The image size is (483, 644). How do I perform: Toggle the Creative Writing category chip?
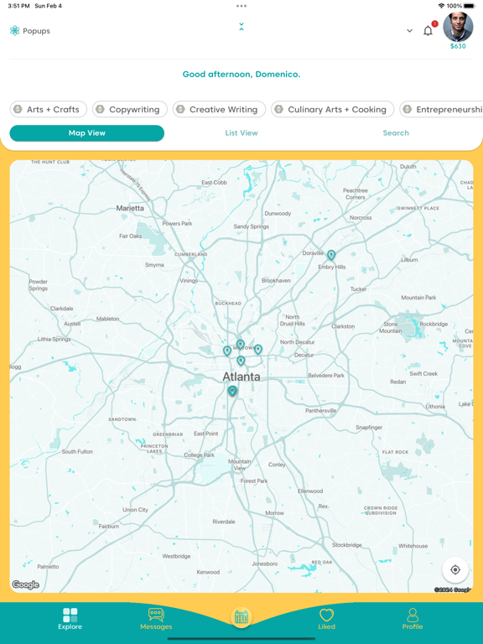coord(219,109)
